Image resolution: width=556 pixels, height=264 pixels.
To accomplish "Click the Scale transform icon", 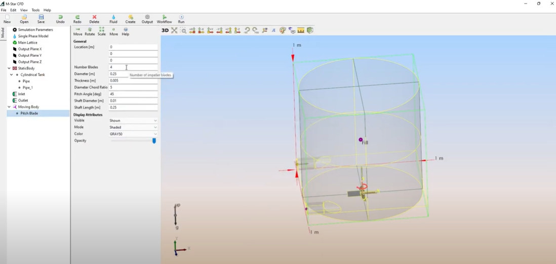I will tap(102, 31).
